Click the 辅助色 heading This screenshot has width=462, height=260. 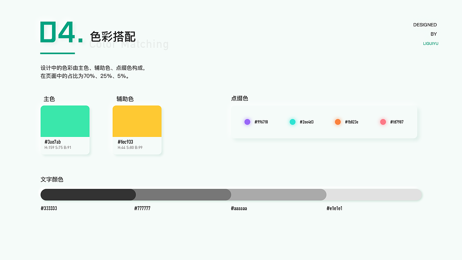click(x=125, y=99)
